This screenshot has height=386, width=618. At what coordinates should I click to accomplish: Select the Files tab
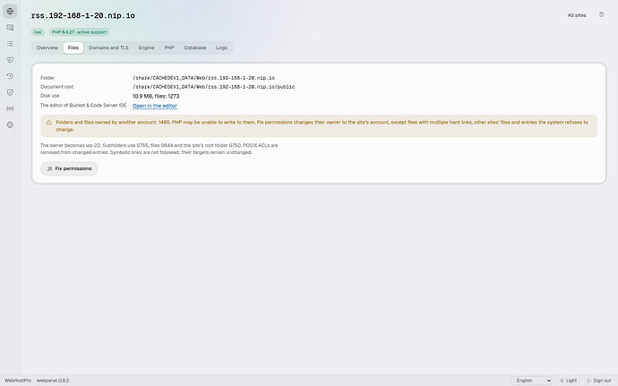(73, 47)
